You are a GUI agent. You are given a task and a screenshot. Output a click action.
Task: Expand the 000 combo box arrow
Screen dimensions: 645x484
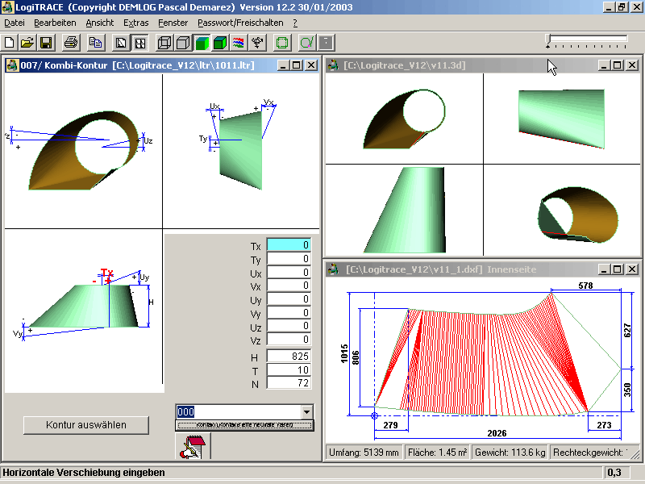point(306,412)
